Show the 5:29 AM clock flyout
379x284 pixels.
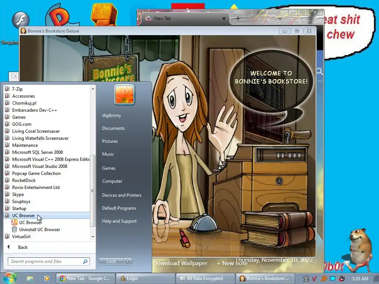(x=360, y=278)
